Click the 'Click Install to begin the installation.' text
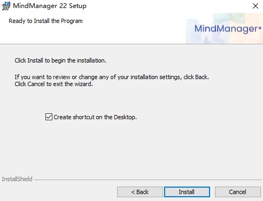This screenshot has width=263, height=201. click(60, 60)
